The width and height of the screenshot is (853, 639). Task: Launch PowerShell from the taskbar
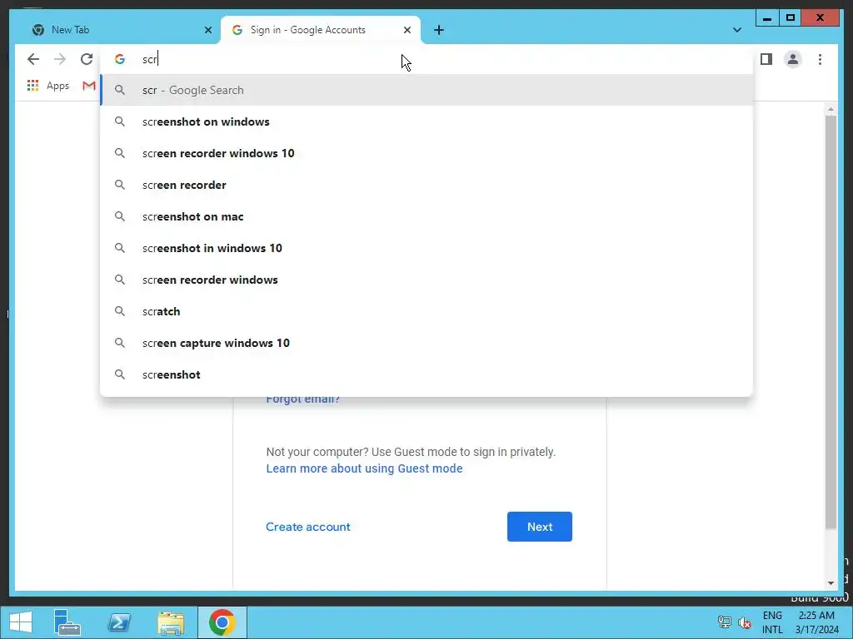[x=120, y=622]
